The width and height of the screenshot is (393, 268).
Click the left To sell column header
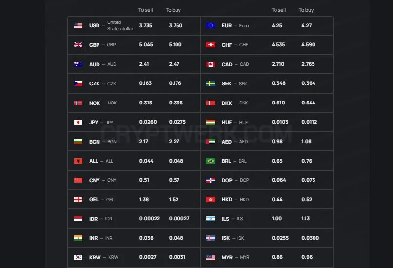click(145, 10)
